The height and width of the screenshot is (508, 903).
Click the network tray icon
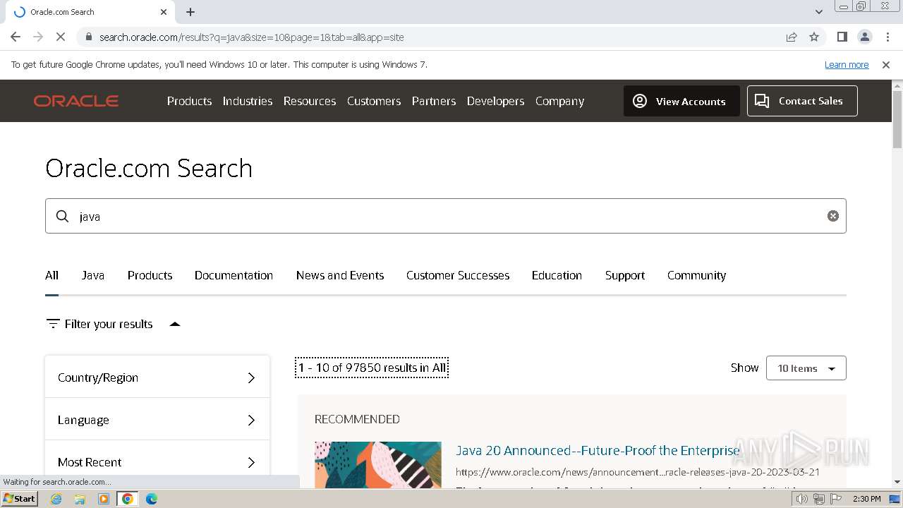point(818,499)
